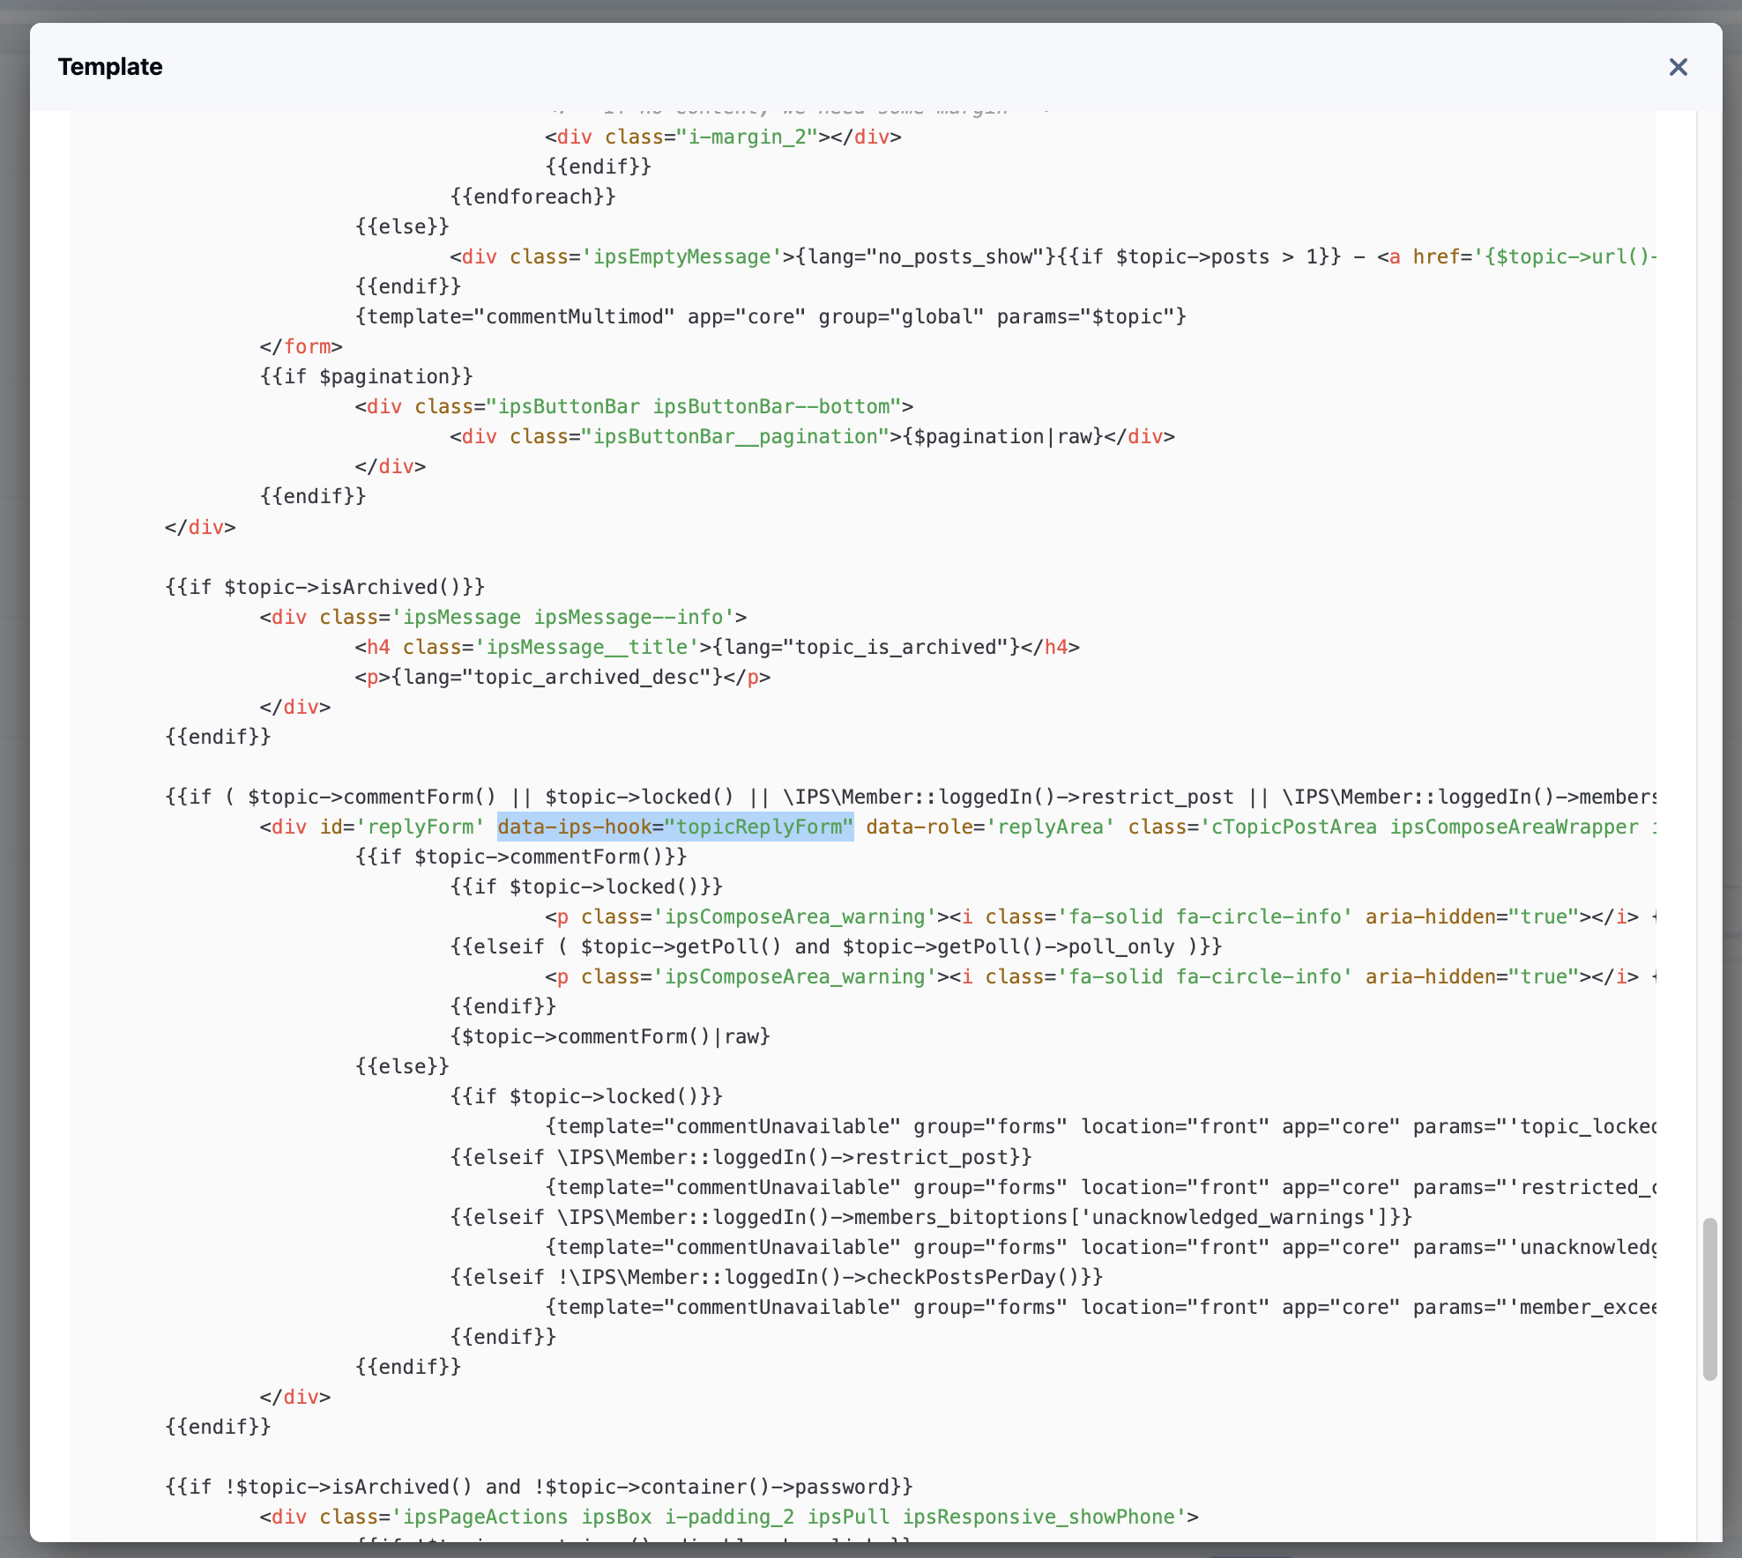Click the container()->password if line
Screen dimensions: 1742x1558
(x=539, y=1487)
